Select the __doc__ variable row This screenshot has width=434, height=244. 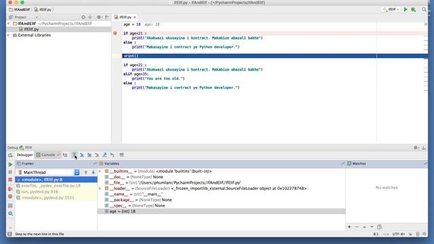[x=222, y=177]
